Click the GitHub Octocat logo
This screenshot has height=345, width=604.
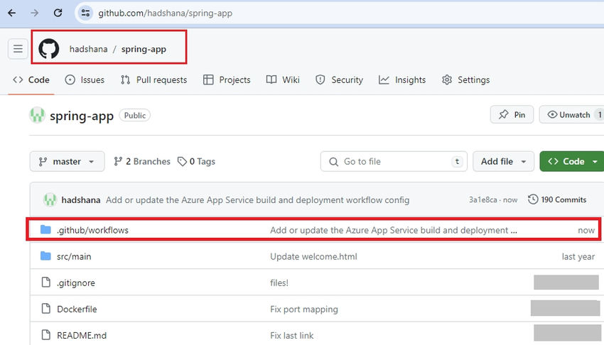[x=48, y=49]
